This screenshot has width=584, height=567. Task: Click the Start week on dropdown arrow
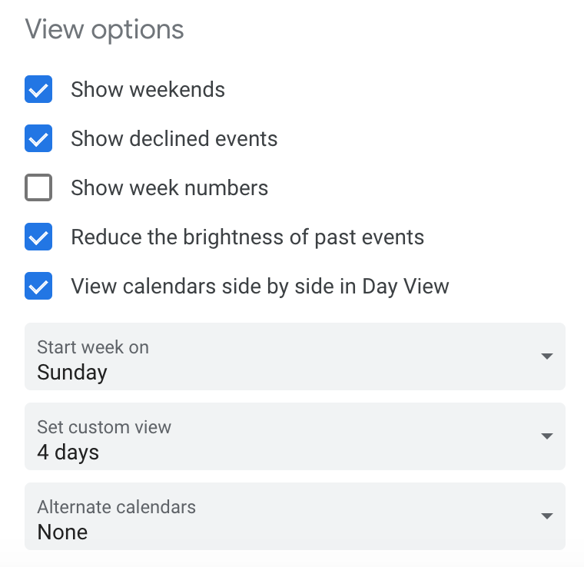coord(546,356)
